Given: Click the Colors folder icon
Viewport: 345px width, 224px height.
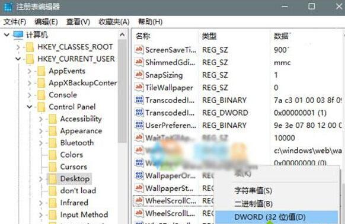Looking at the screenshot, I should click(53, 155).
